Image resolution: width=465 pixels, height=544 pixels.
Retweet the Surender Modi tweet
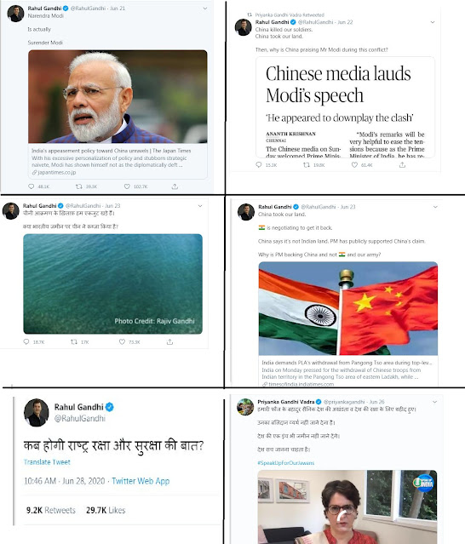coord(79,186)
